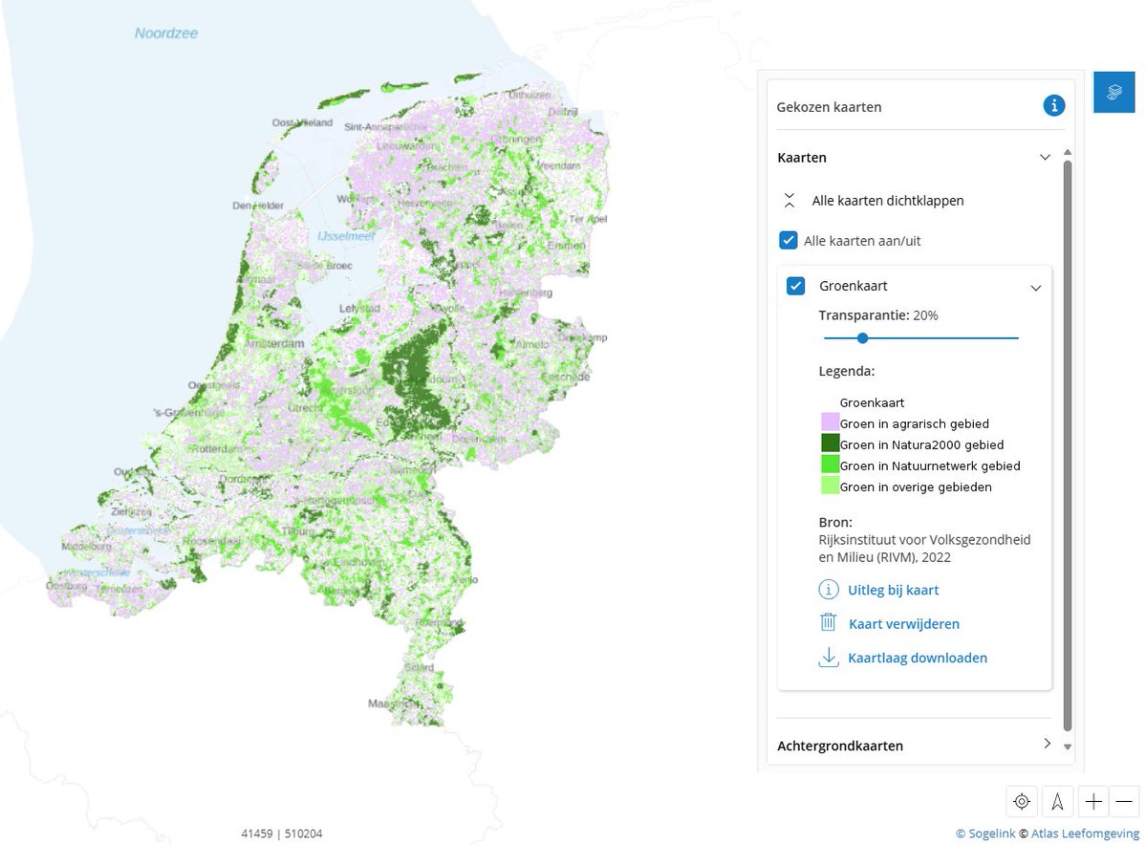Click the info circle beside Uitleg bij kaart

click(827, 590)
